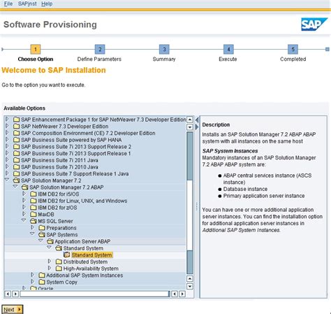Expand the System Copy node

point(32,282)
